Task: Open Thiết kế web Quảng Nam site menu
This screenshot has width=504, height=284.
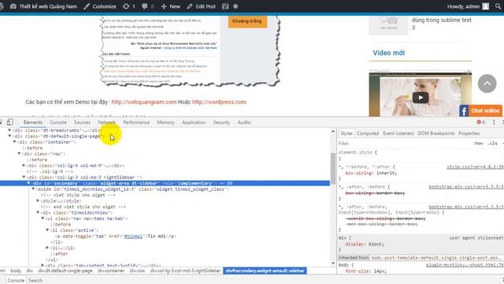Action: [44, 6]
